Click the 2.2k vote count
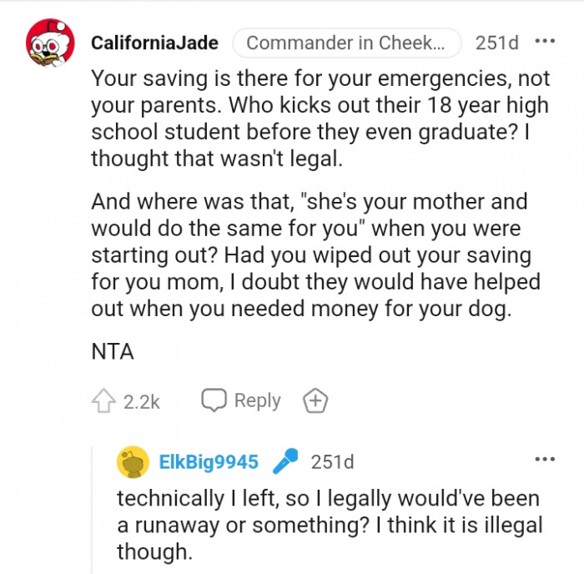Viewport: 584px width, 574px height. click(141, 401)
